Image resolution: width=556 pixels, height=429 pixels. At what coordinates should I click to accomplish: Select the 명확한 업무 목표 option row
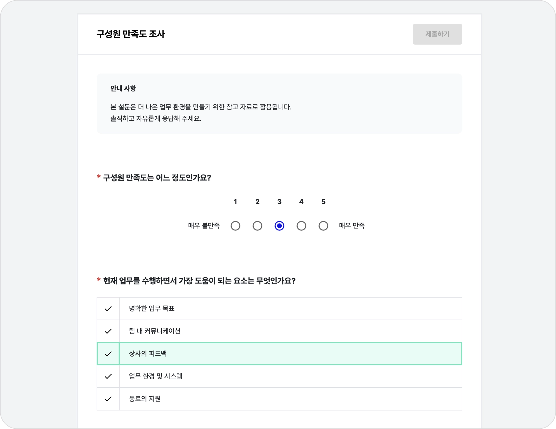click(x=290, y=309)
